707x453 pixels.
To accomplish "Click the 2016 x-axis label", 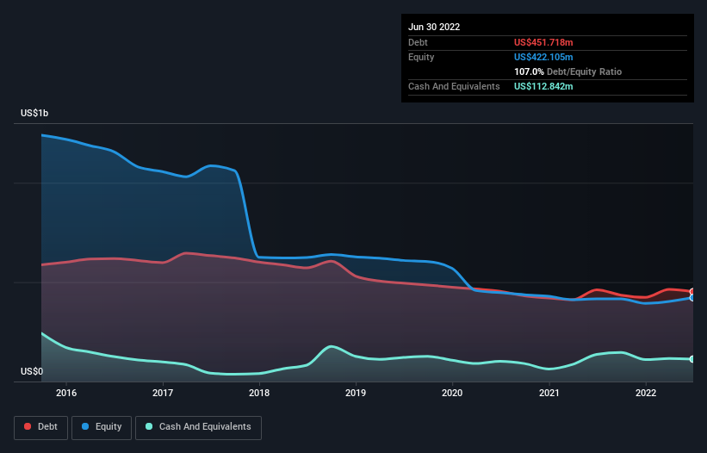I will 66,393.
